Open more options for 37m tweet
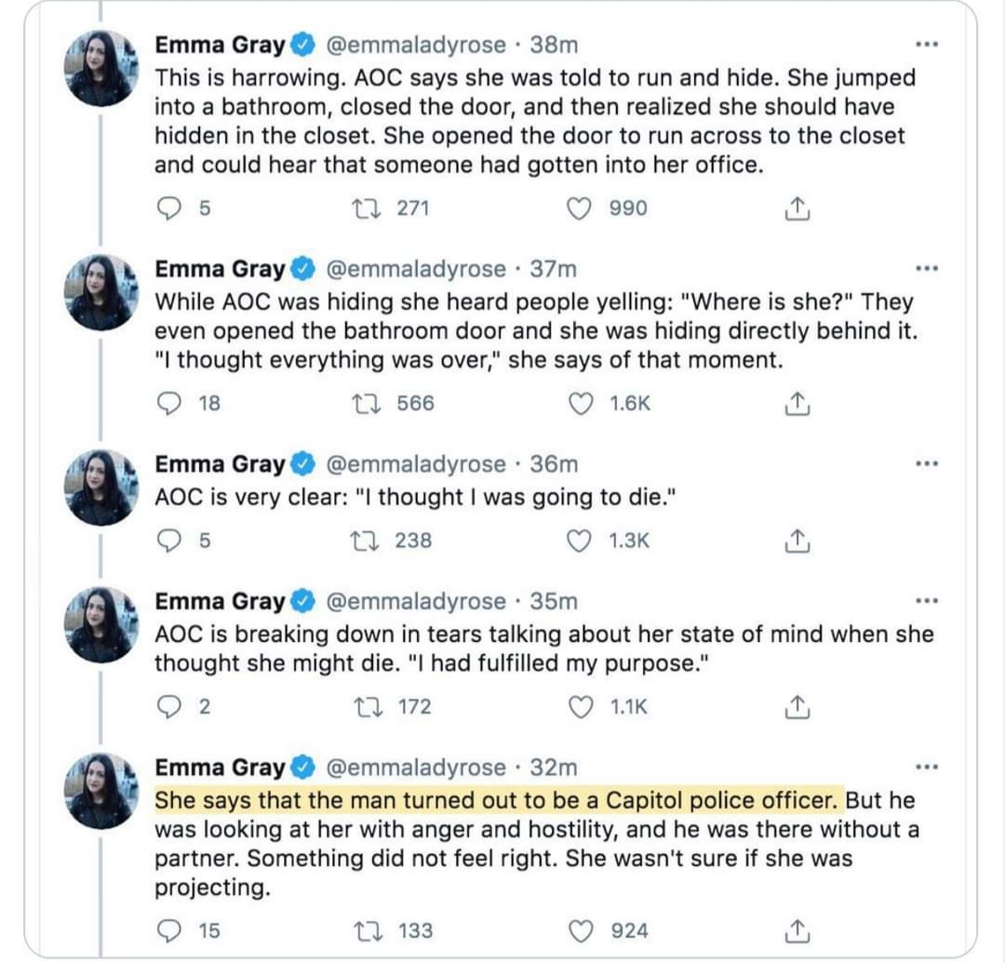This screenshot has width=1005, height=963. click(x=925, y=270)
